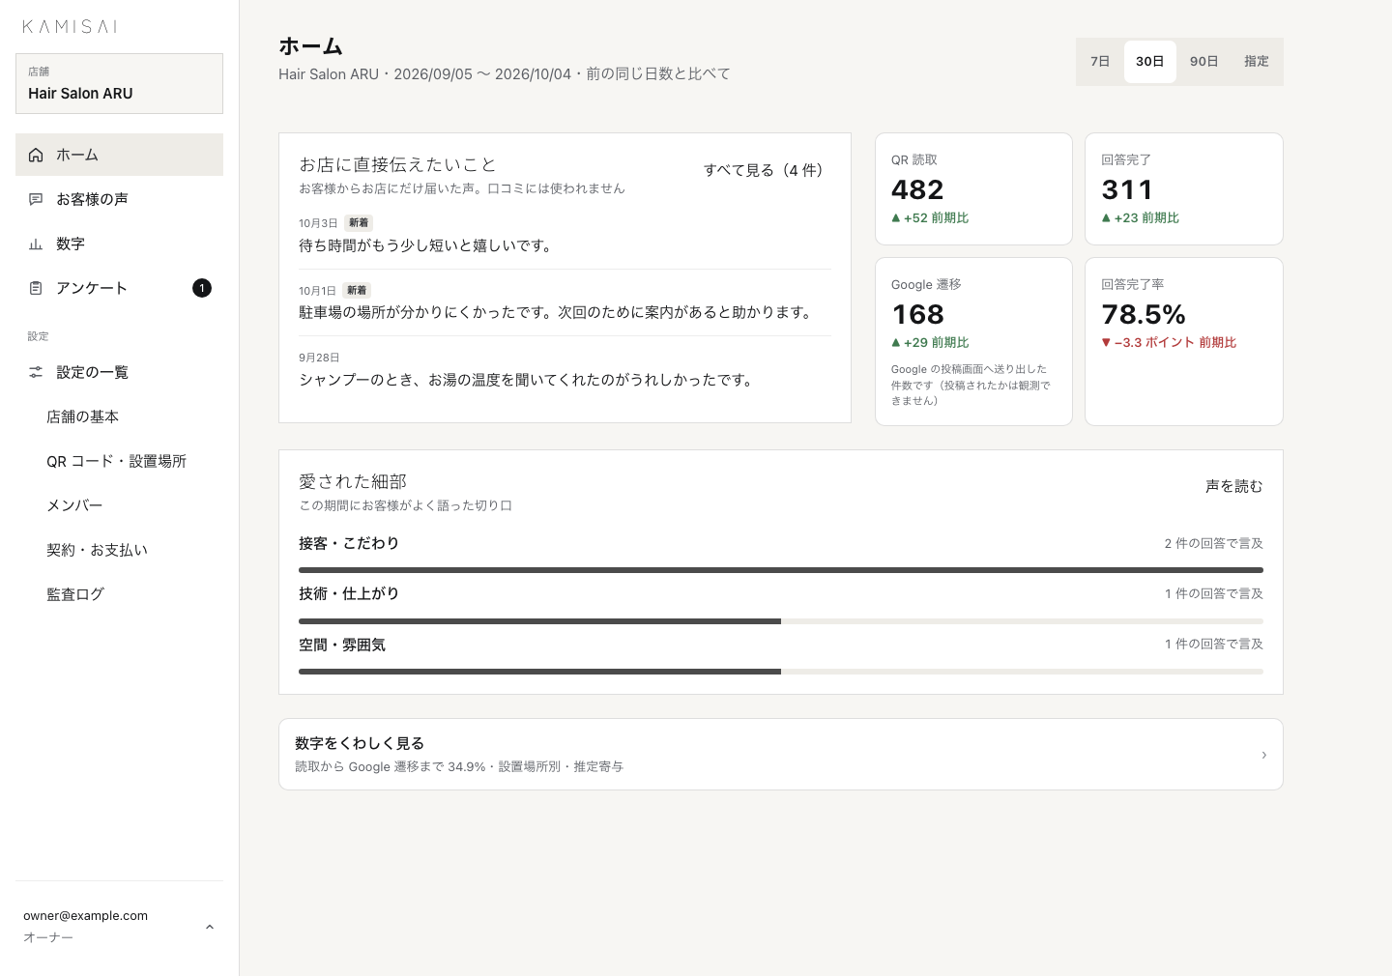Click the お店に直接伝えたいこと heading

[397, 164]
